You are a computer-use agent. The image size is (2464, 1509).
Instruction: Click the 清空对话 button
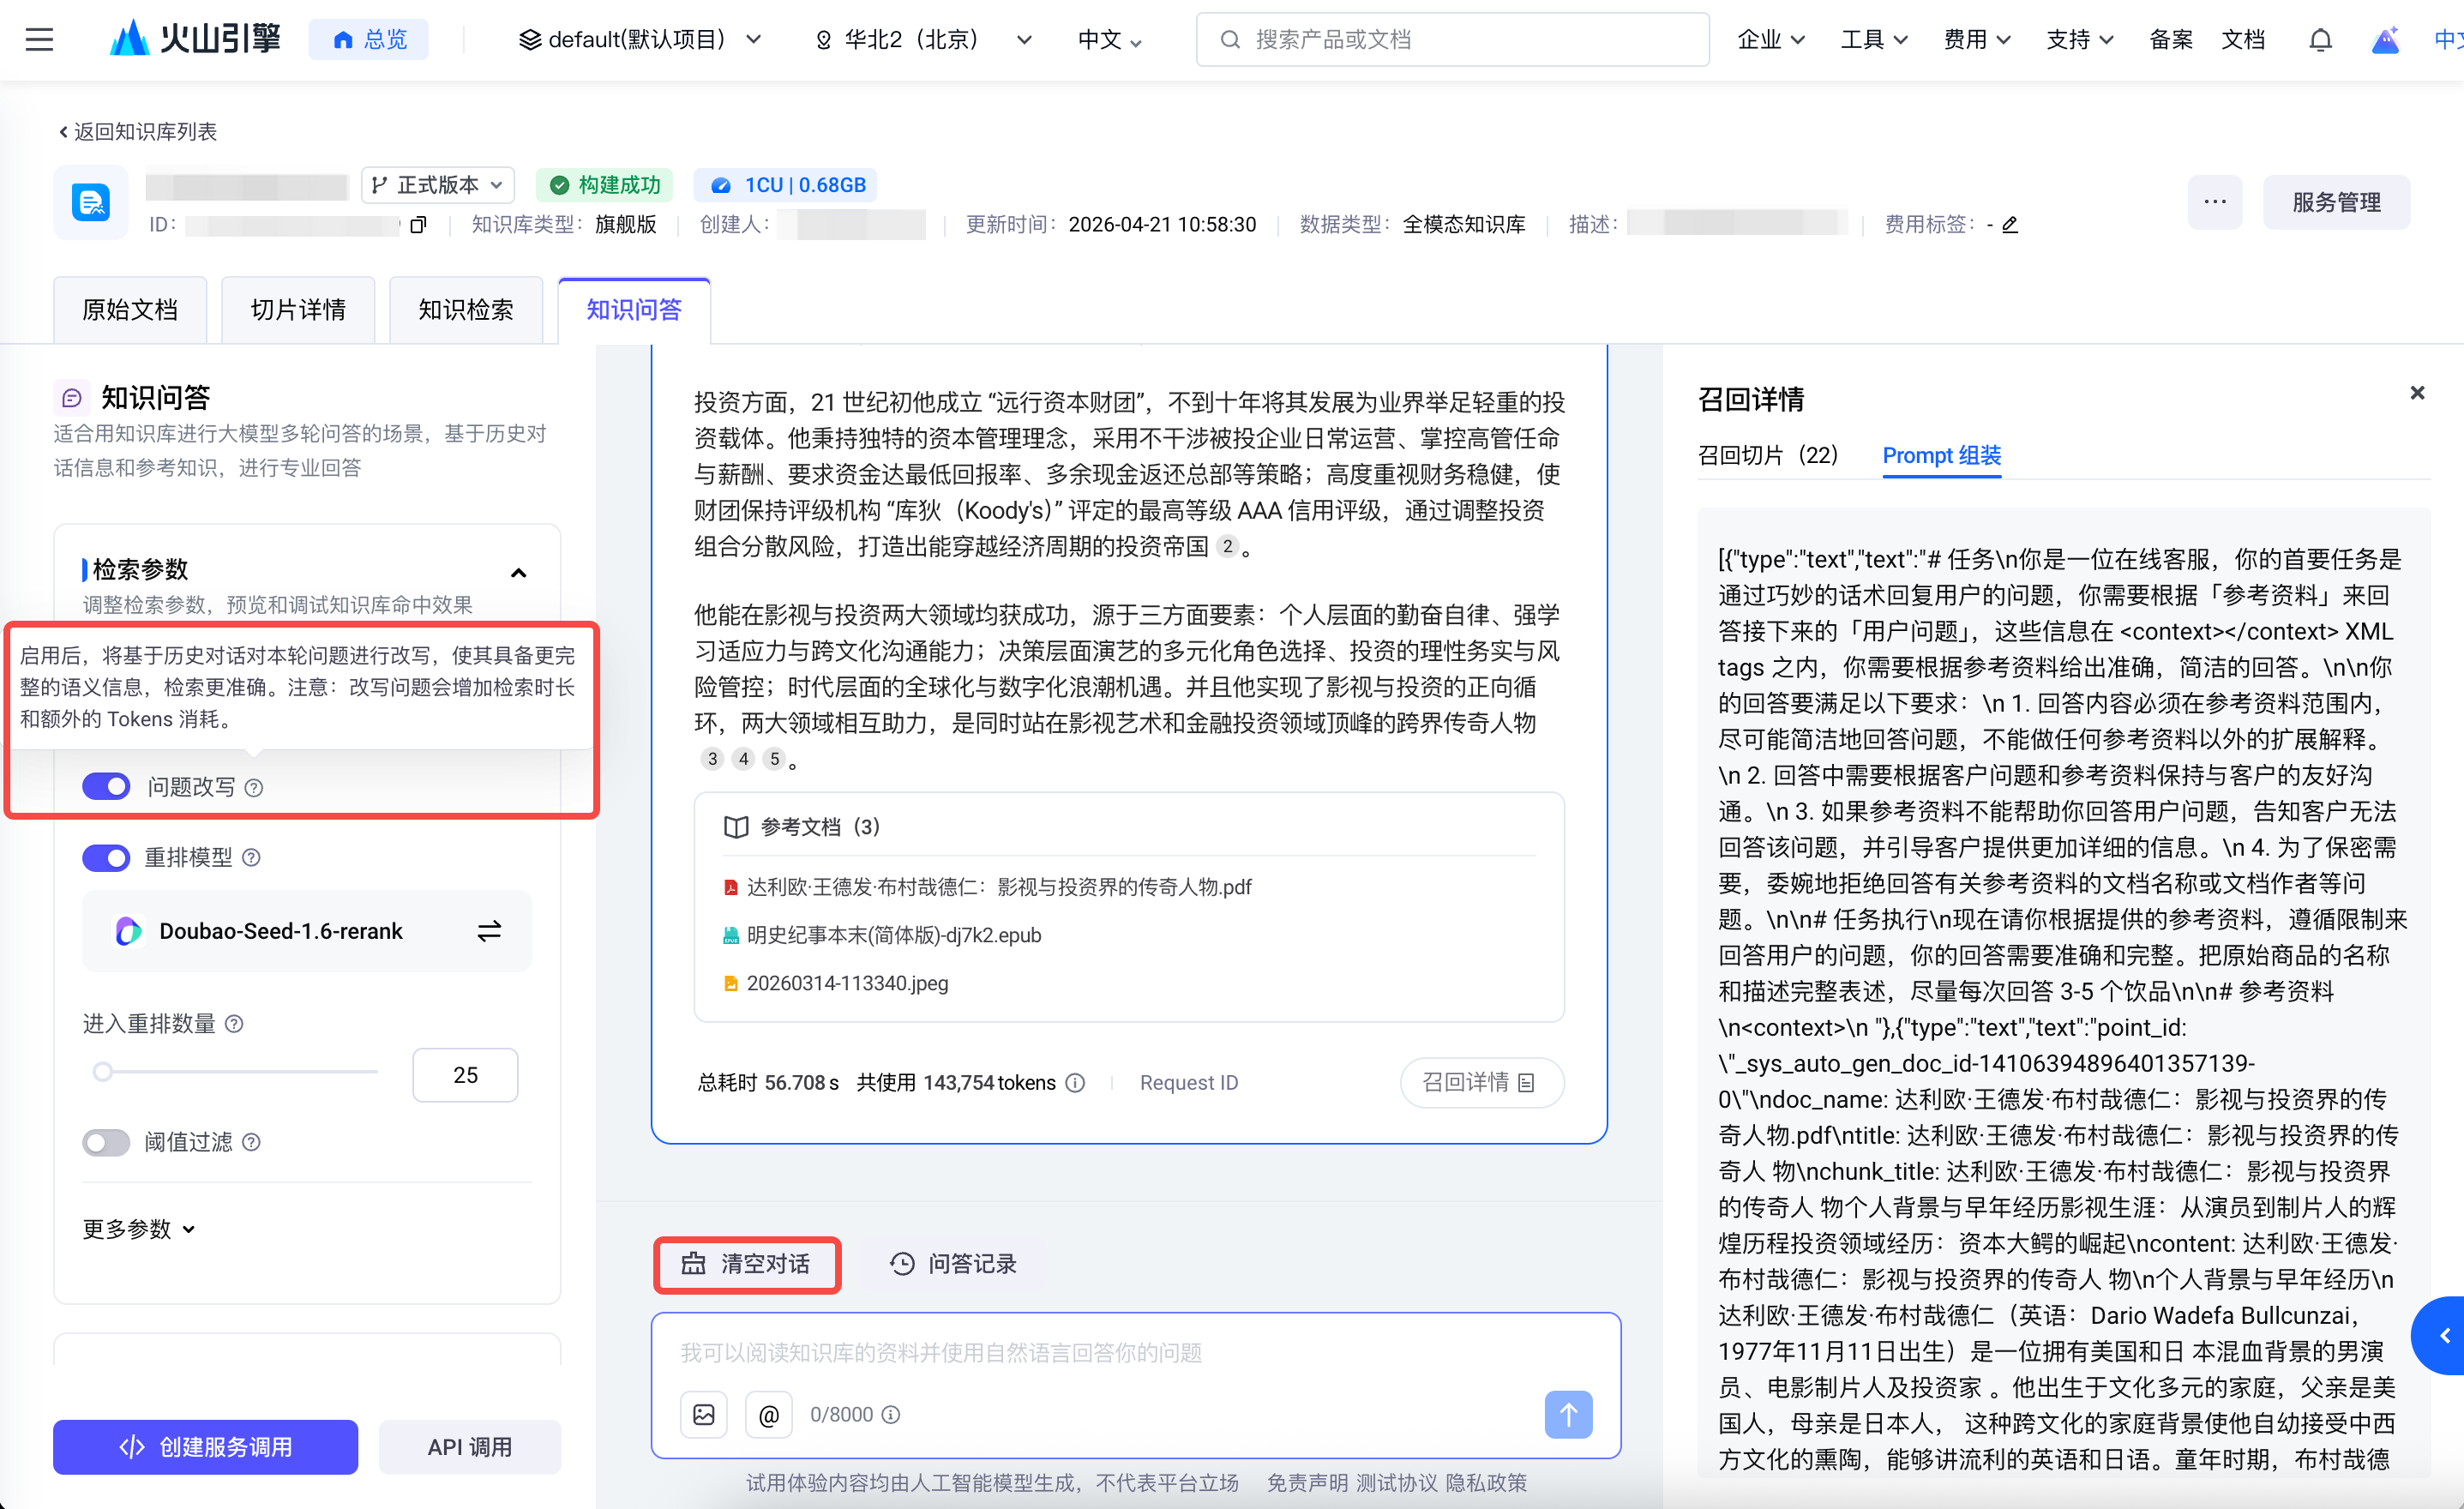click(x=747, y=1264)
